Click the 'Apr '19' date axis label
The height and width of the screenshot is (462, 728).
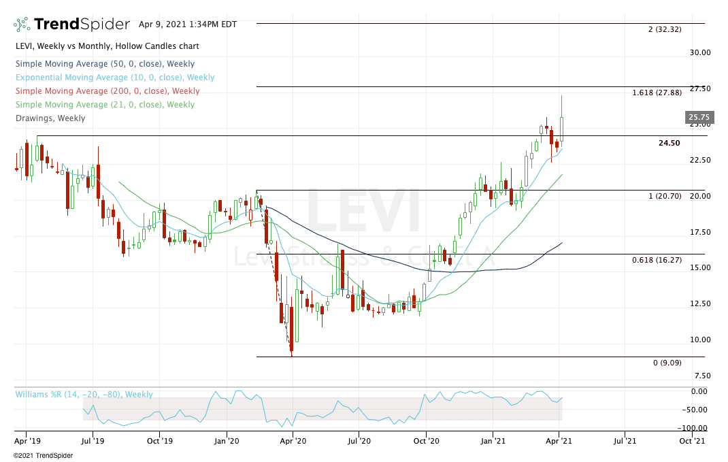pyautogui.click(x=27, y=441)
